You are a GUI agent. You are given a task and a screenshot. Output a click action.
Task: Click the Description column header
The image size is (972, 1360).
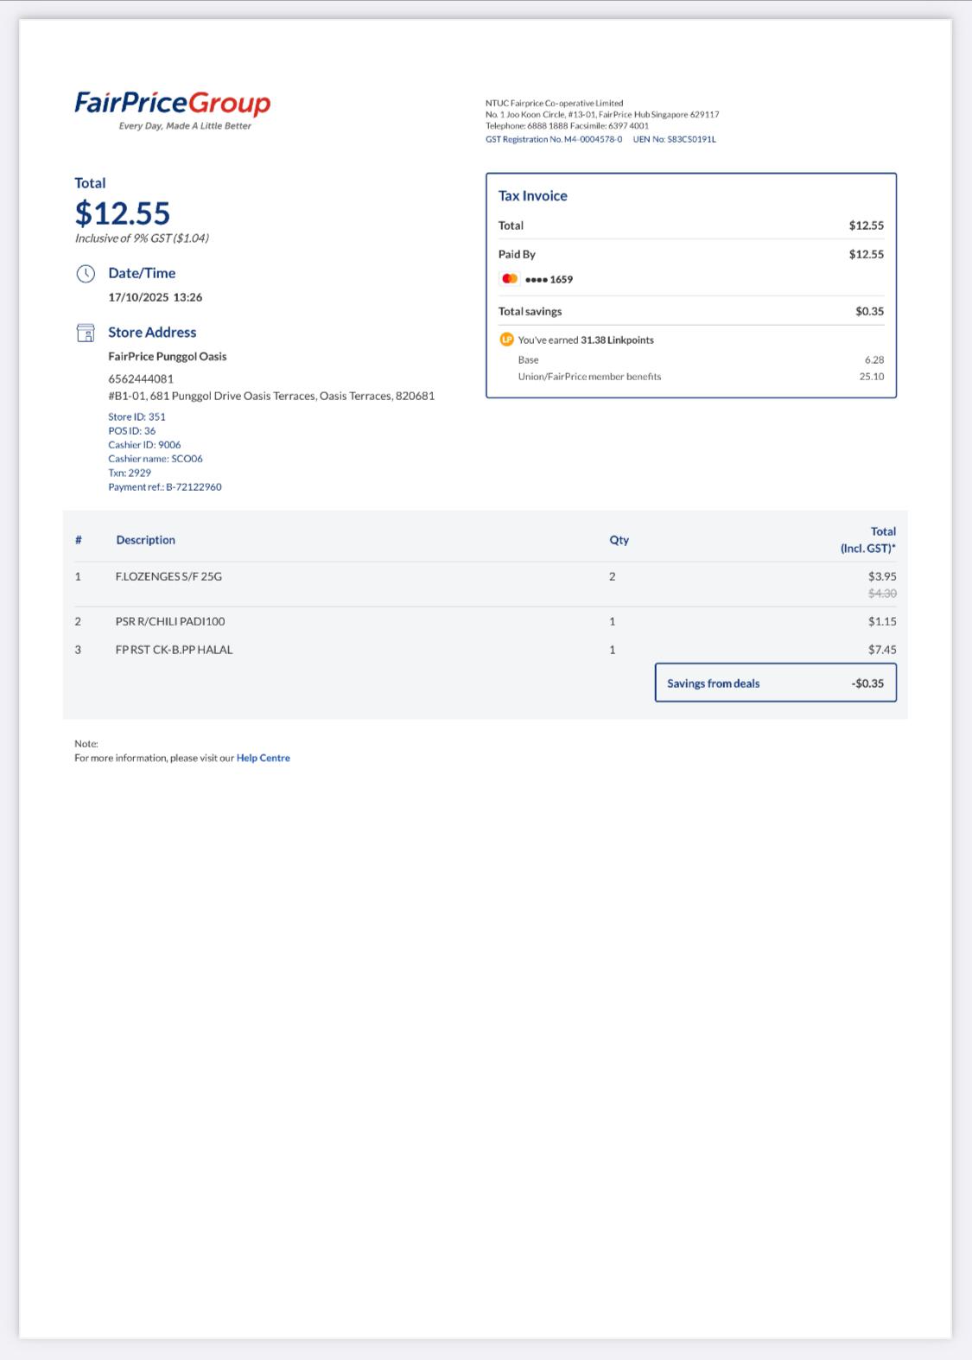(x=146, y=540)
